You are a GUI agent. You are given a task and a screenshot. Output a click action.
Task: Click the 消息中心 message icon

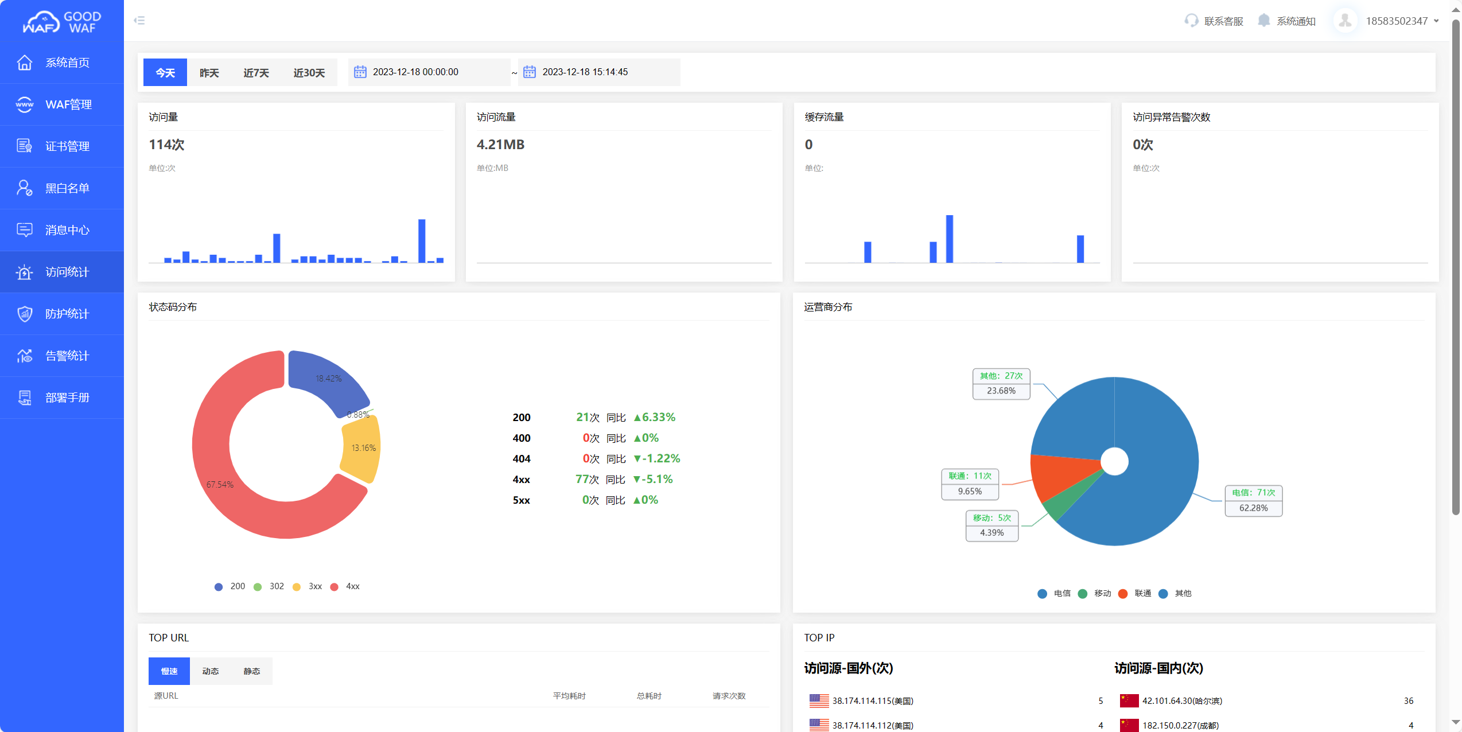coord(25,230)
